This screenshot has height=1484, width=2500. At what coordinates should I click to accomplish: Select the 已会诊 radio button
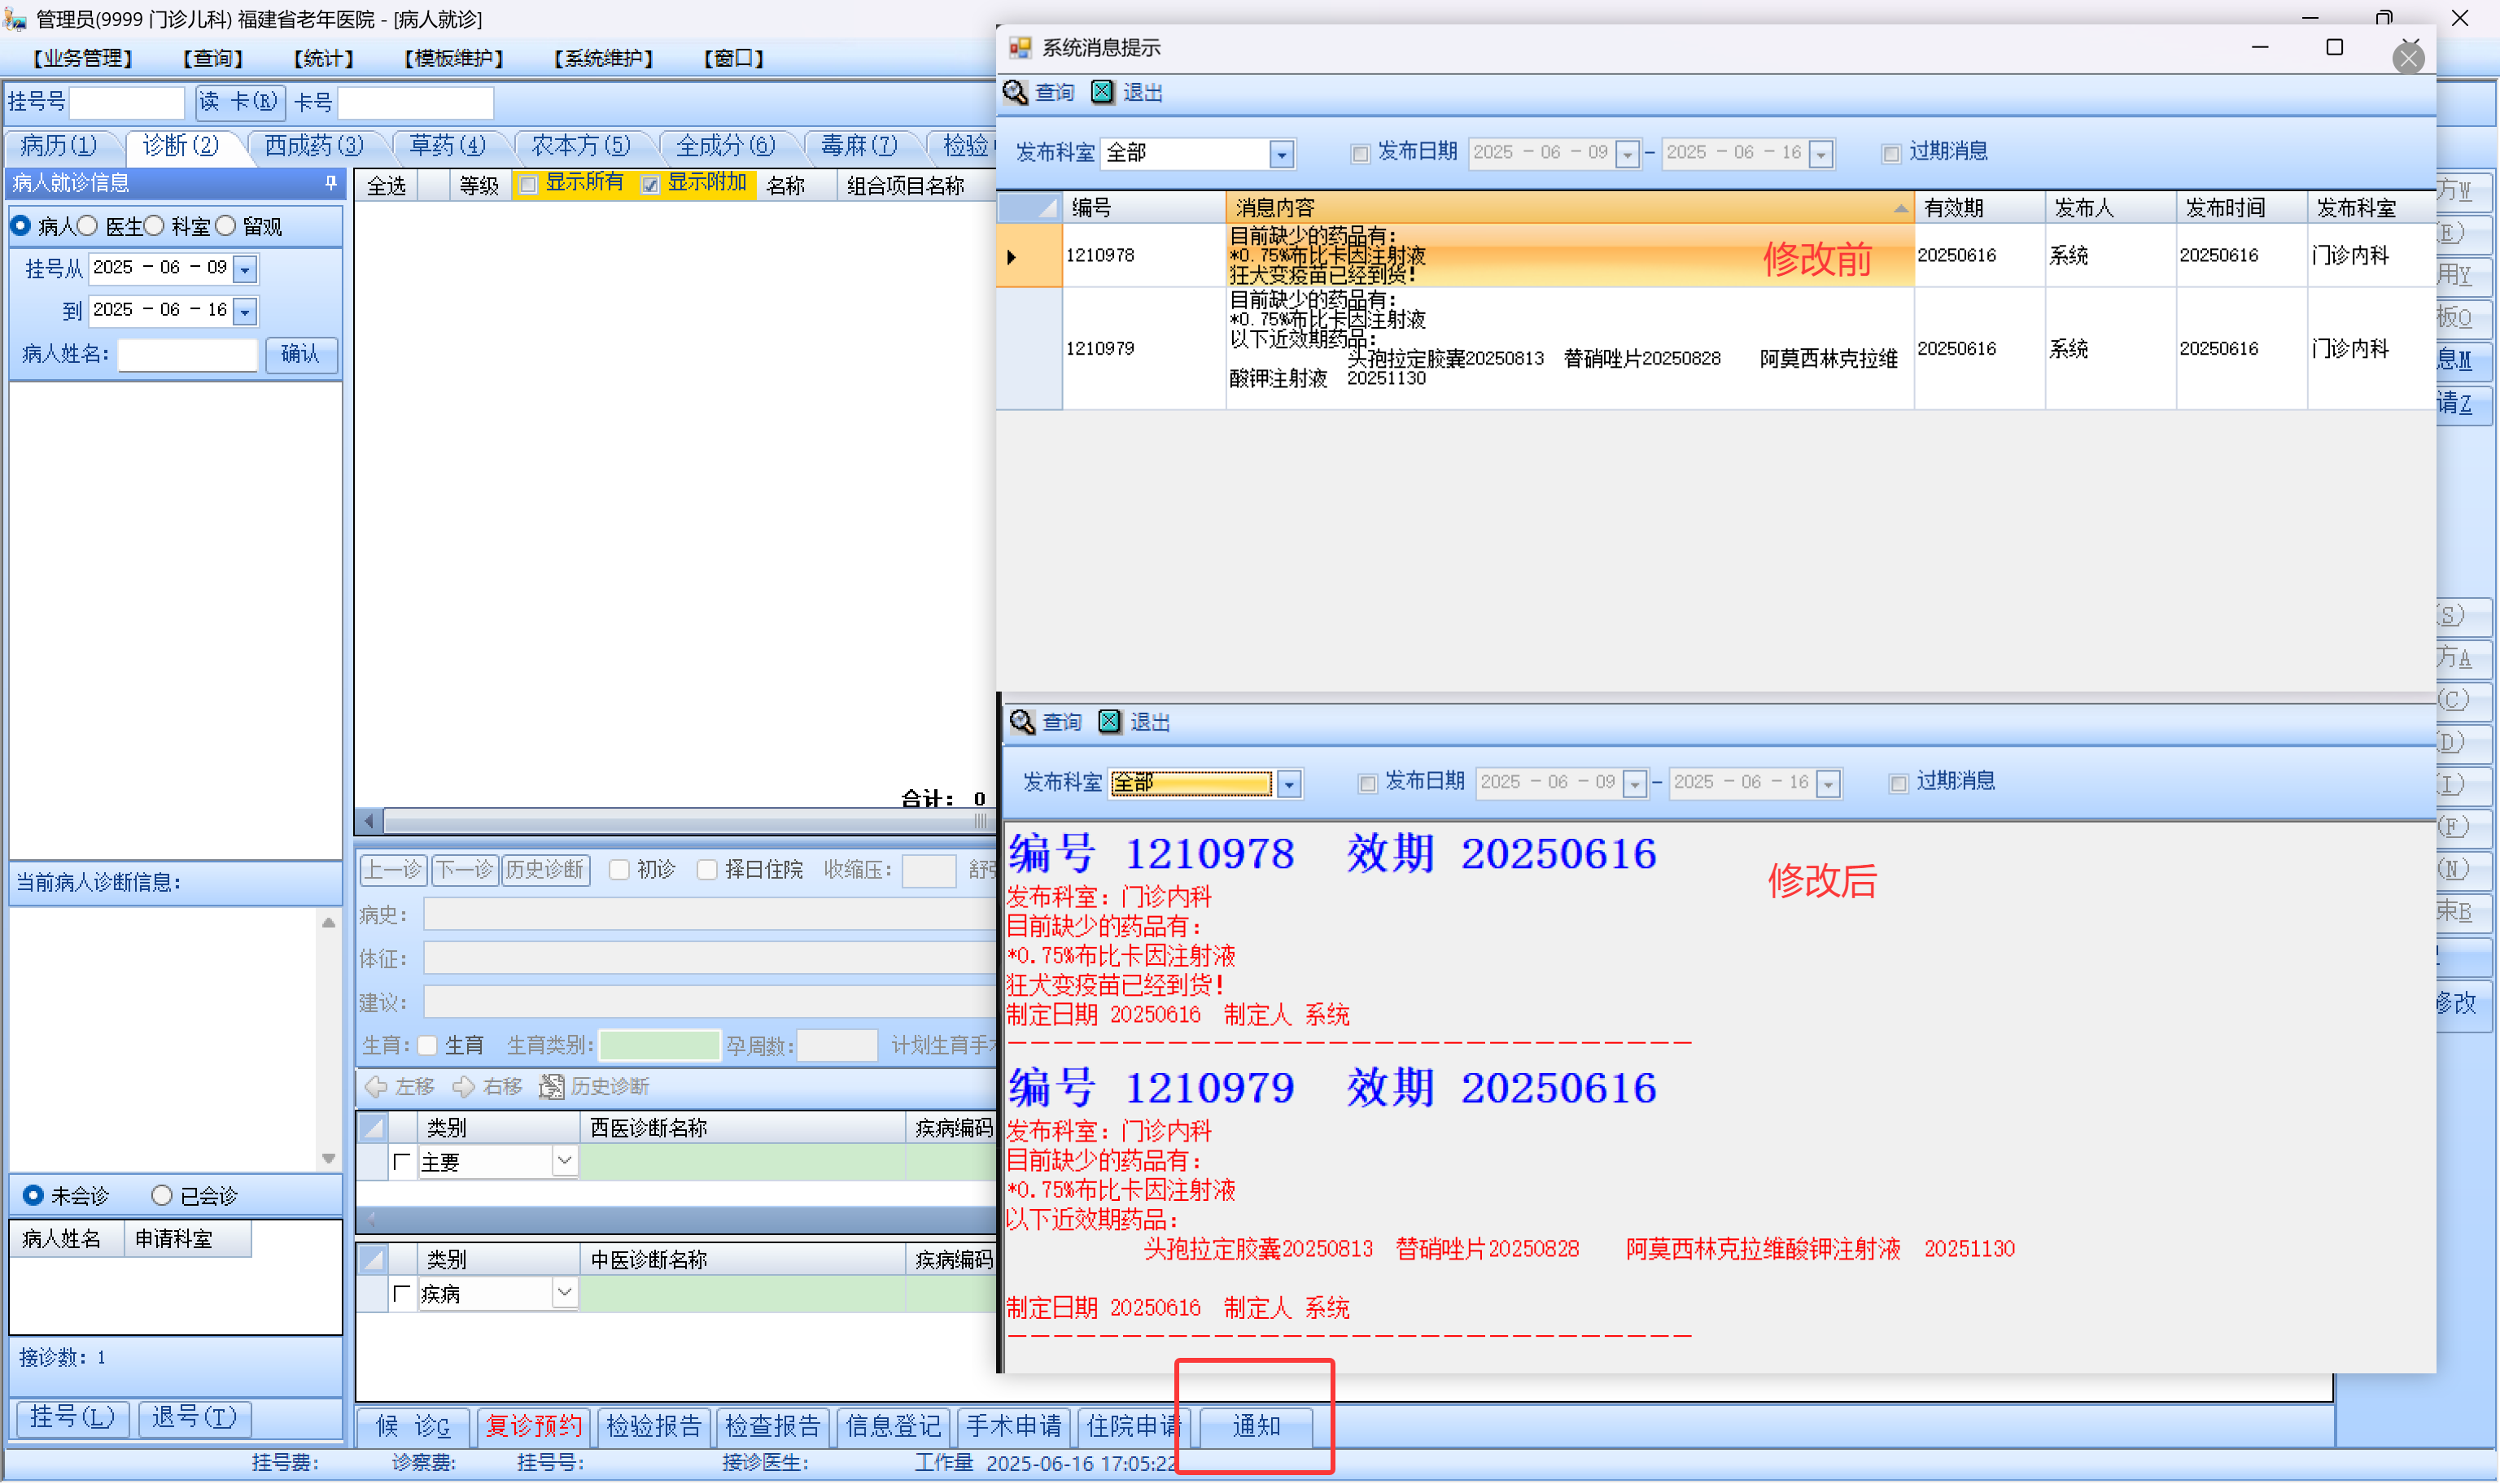[162, 1196]
